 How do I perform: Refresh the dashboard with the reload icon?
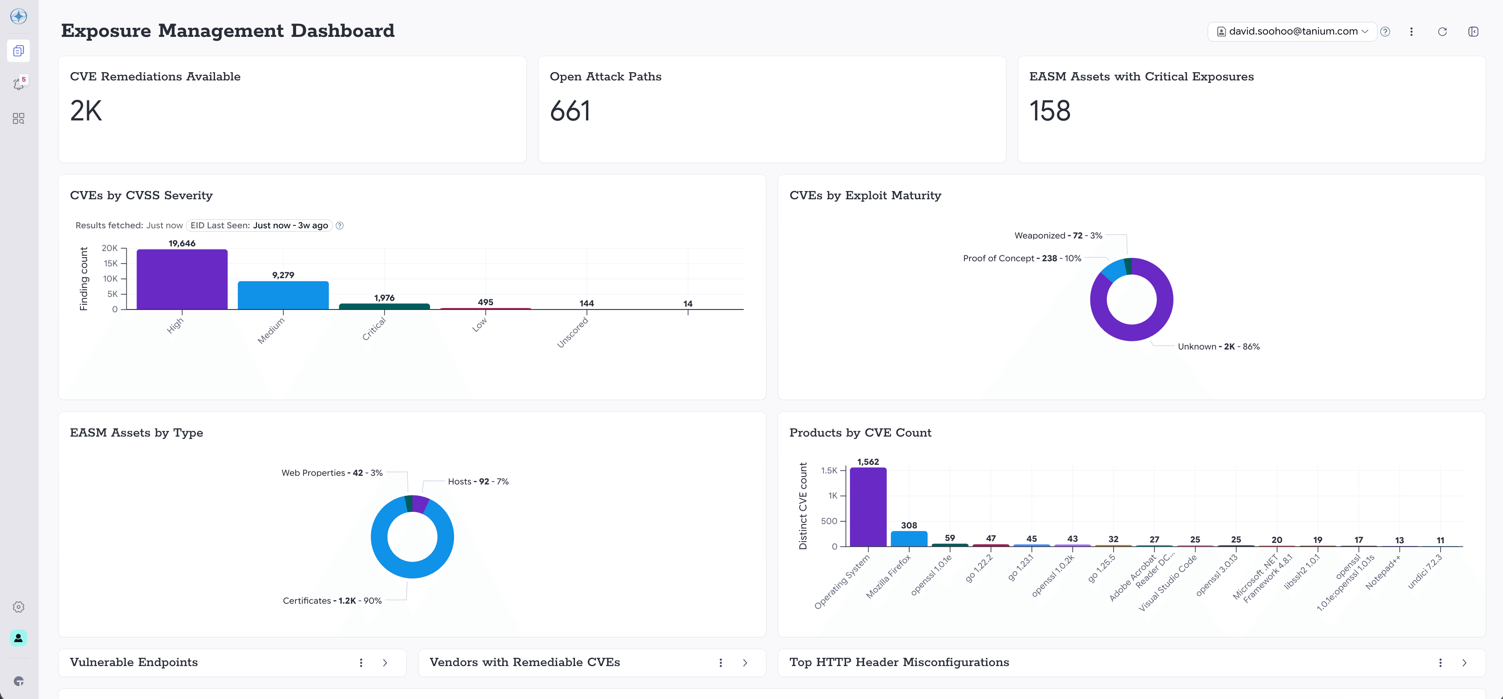[x=1442, y=31]
